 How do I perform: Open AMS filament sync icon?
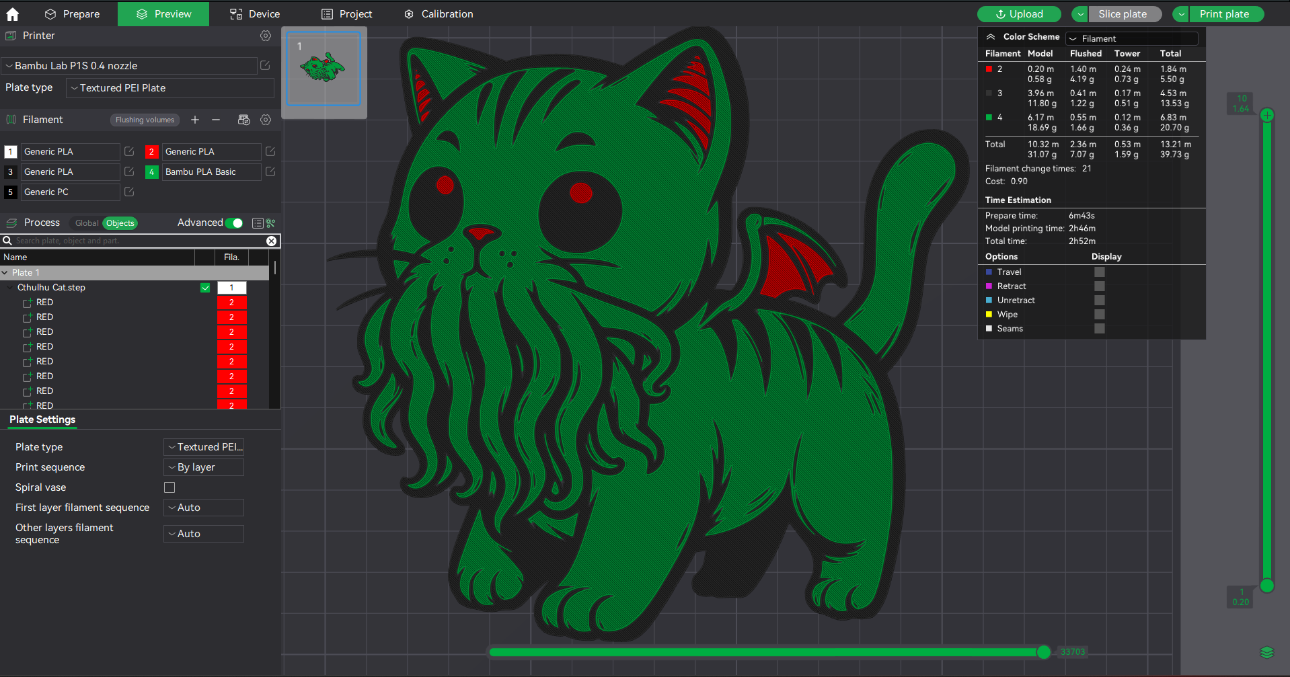pyautogui.click(x=244, y=120)
